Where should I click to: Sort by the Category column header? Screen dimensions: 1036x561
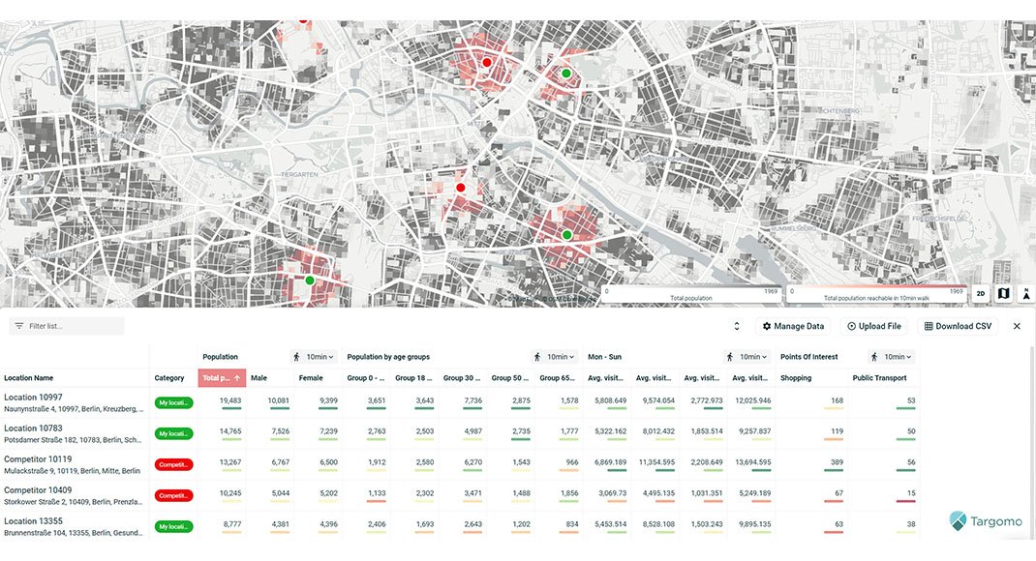point(169,378)
